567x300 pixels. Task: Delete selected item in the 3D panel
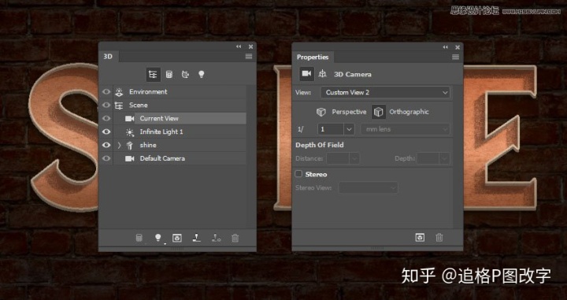235,239
